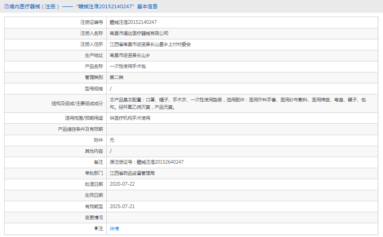This screenshot has width=383, height=237.
Task: Select the slash value in 型号规格 row
Action: point(111,88)
